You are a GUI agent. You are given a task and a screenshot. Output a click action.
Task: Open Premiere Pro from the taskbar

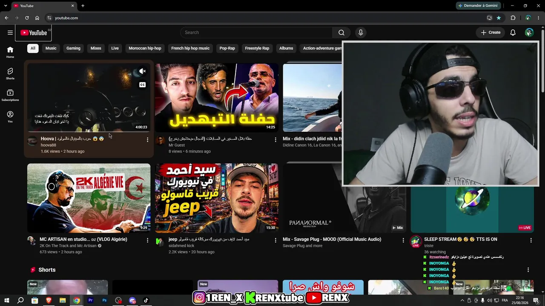[x=90, y=300]
